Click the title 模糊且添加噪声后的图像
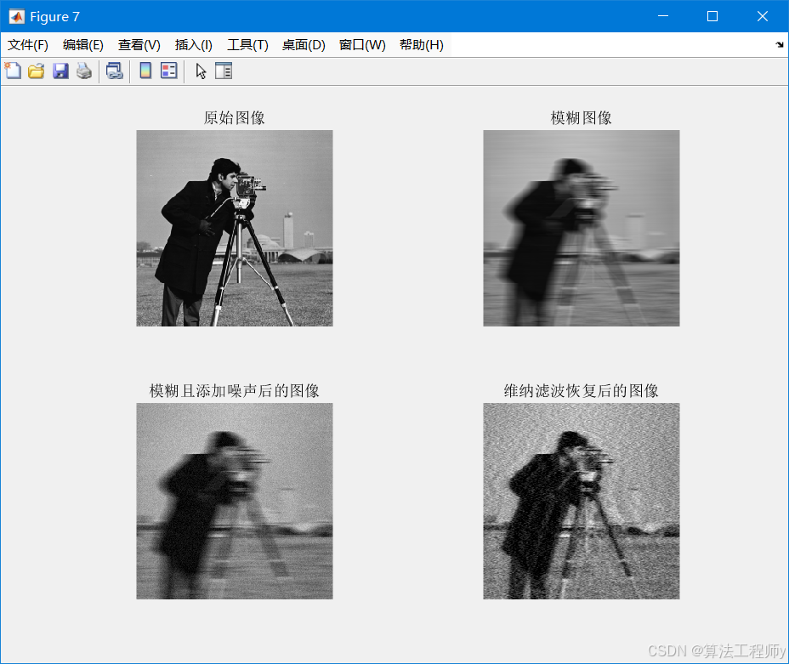789x664 pixels. point(235,391)
